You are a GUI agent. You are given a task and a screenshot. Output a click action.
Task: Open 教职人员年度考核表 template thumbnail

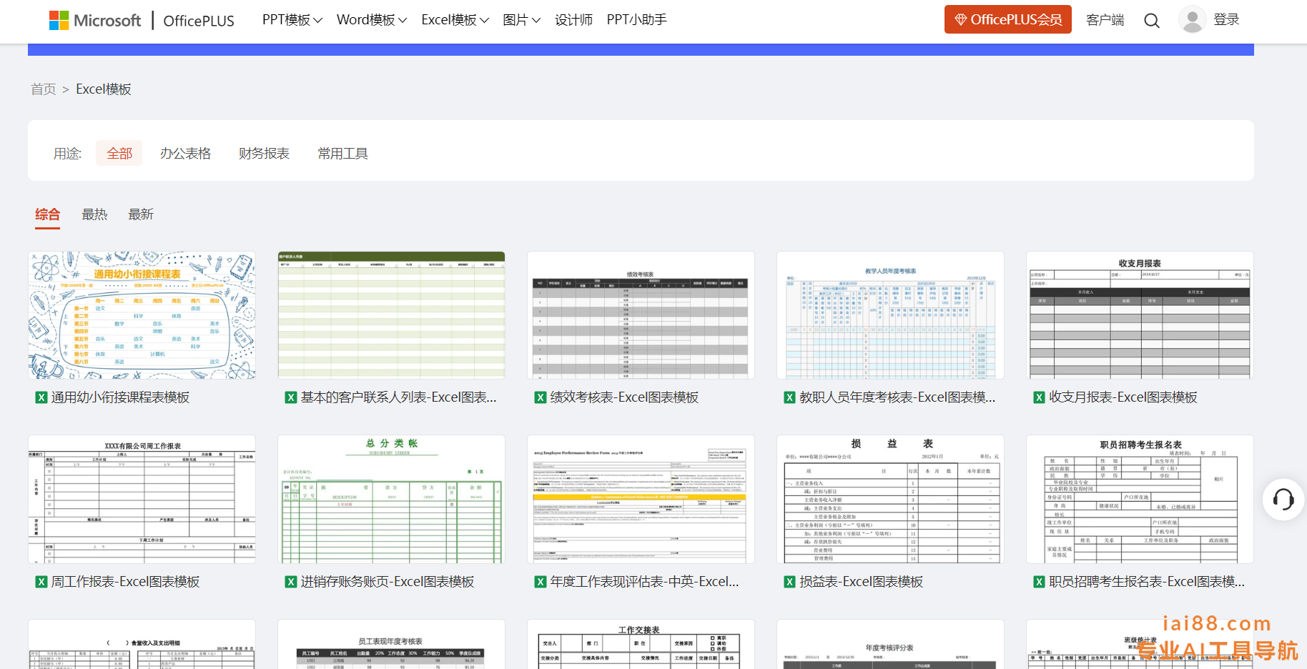(890, 315)
